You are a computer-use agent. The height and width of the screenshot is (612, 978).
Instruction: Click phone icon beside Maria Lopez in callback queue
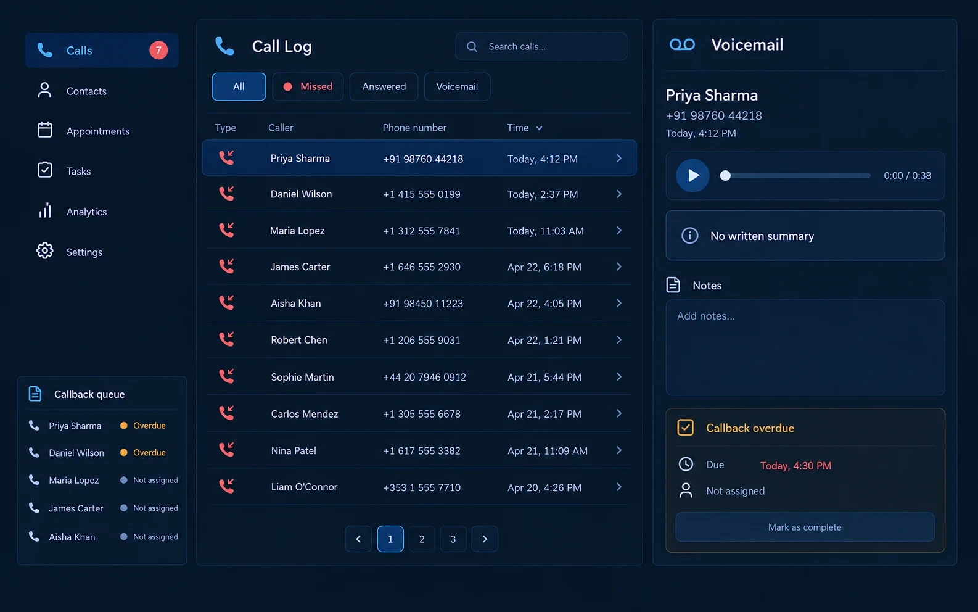(34, 479)
